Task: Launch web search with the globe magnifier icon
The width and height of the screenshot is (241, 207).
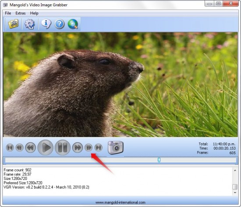Action: [x=73, y=24]
